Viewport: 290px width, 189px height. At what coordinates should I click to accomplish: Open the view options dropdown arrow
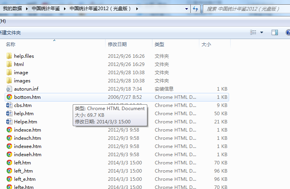click(x=262, y=32)
